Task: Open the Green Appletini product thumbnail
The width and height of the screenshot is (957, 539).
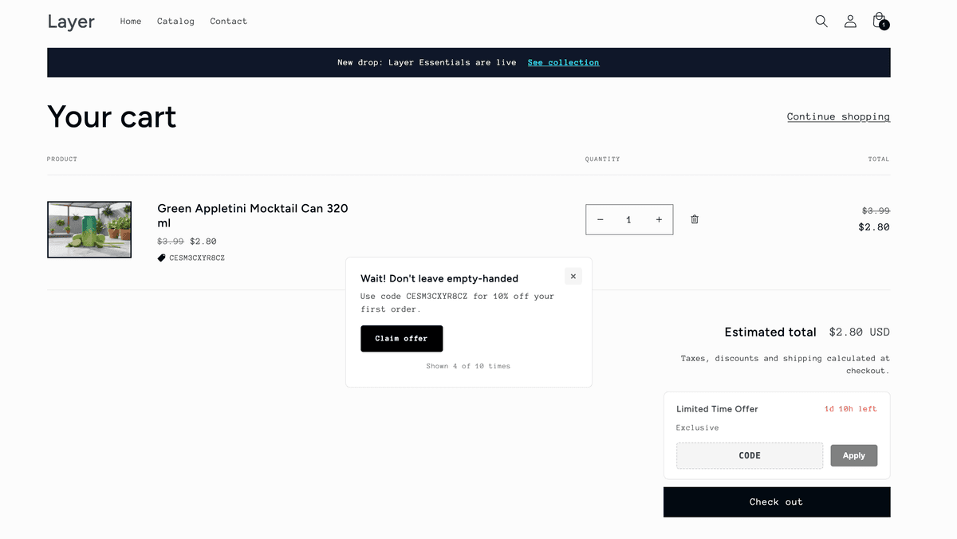Action: pyautogui.click(x=89, y=230)
